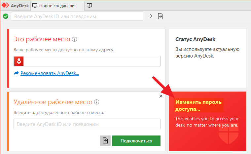Click the Это рабочее место heading
Image resolution: width=251 pixels, height=154 pixels.
coord(42,39)
